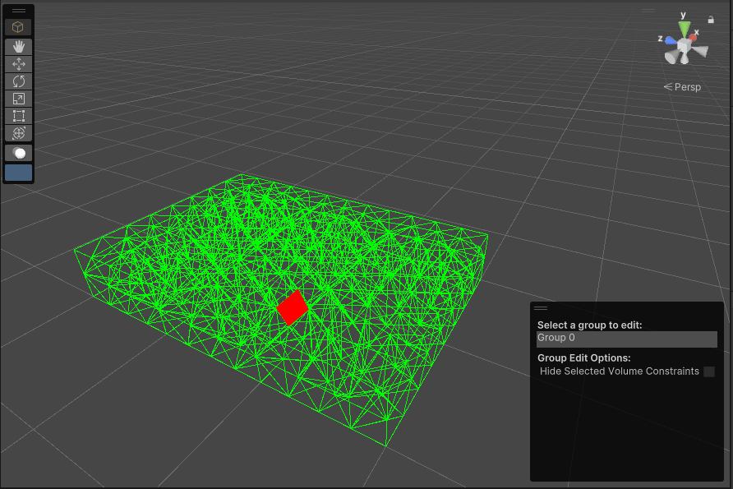Click the red X axis gizmo handle
This screenshot has width=733, height=489.
click(694, 37)
